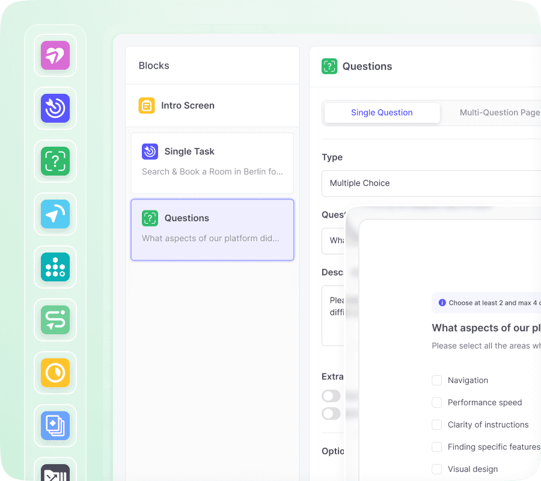The height and width of the screenshot is (481, 541).
Task: Click the yellow timer sidebar icon
Action: click(55, 373)
